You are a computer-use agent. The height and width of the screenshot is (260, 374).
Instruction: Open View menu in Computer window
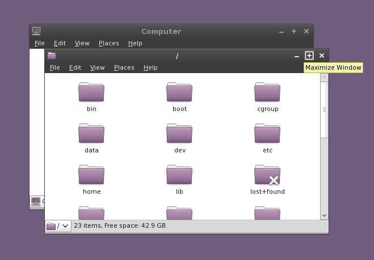82,43
